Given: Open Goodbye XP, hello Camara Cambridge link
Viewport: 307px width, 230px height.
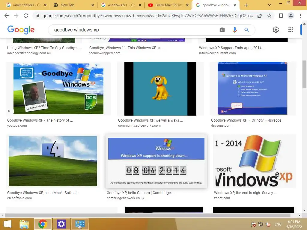Looking at the screenshot, I should point(141,193).
